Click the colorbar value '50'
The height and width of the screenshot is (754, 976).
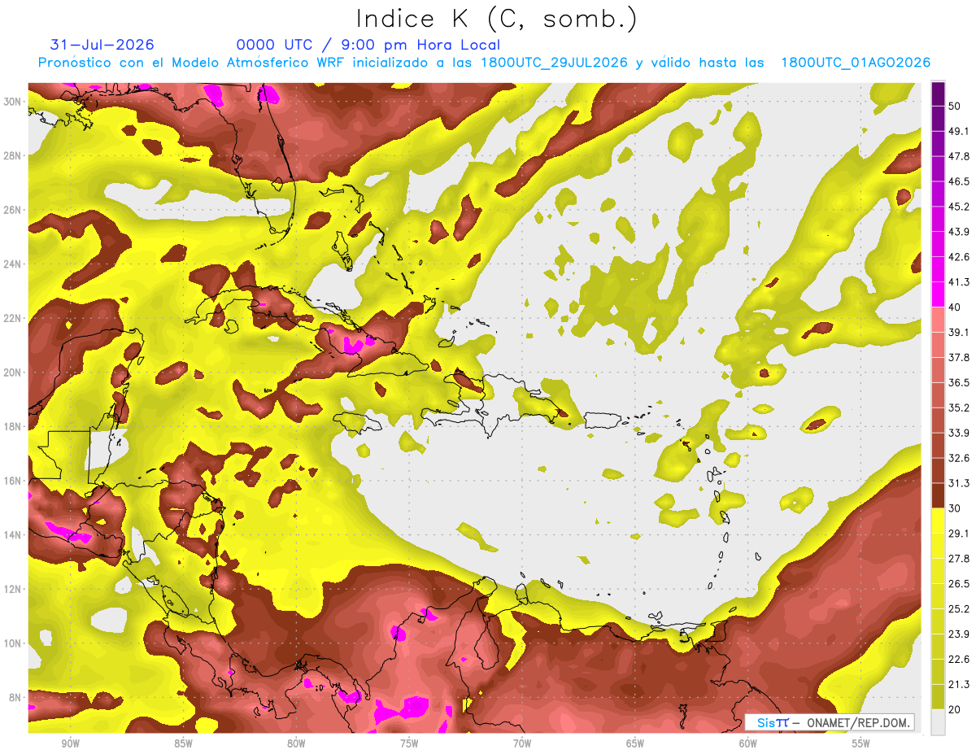click(956, 107)
